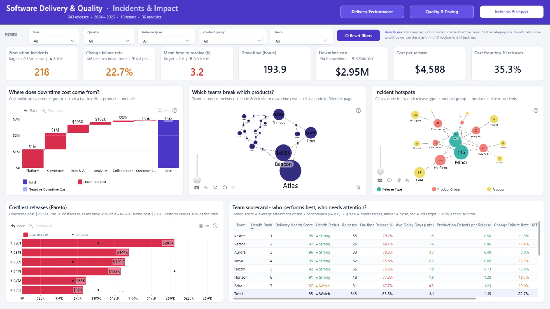Viewport: 550px width, 309px height.
Task: Click zoom slider handle in Incident hotspots
Action: pos(380,171)
